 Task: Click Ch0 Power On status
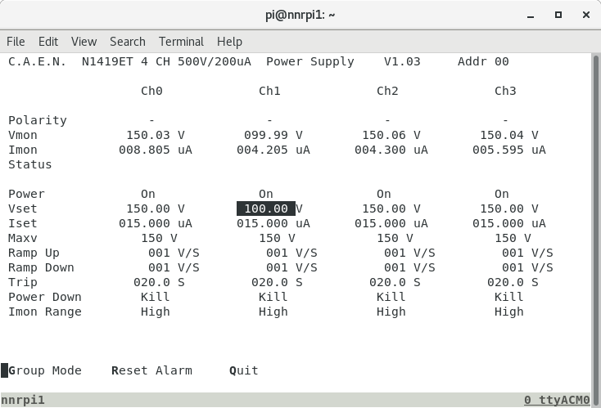(x=147, y=194)
